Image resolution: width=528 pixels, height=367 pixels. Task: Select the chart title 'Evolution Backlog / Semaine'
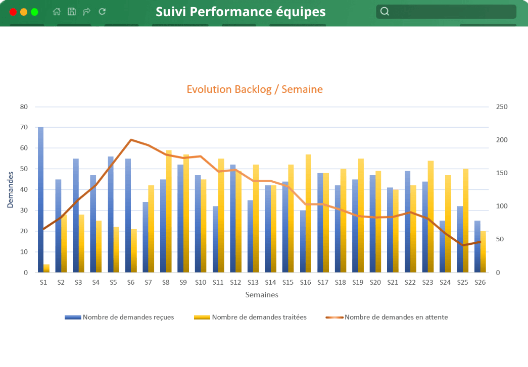[x=255, y=89]
